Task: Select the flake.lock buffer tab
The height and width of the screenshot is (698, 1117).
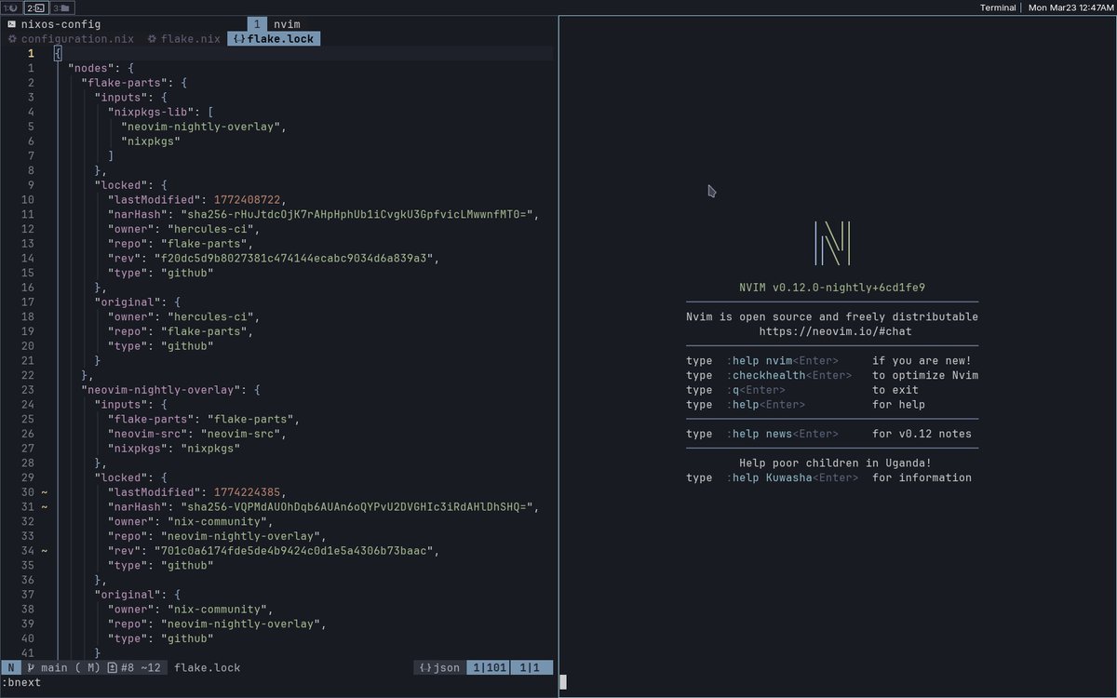Action: [x=274, y=39]
